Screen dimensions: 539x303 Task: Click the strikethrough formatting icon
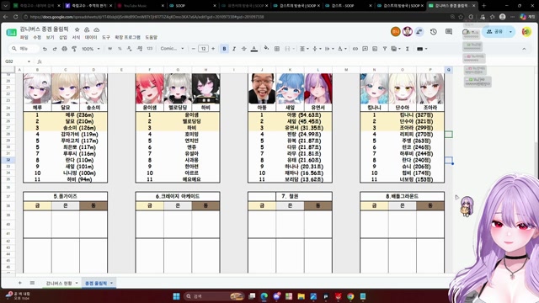point(243,49)
